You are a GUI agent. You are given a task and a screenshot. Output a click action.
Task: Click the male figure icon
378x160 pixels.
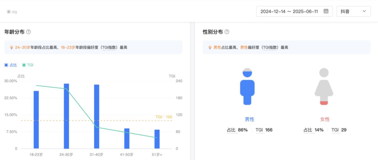coord(247,87)
